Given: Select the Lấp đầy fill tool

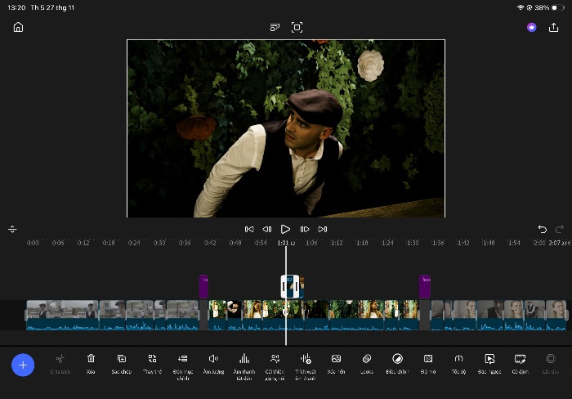Looking at the screenshot, I should pos(551,364).
